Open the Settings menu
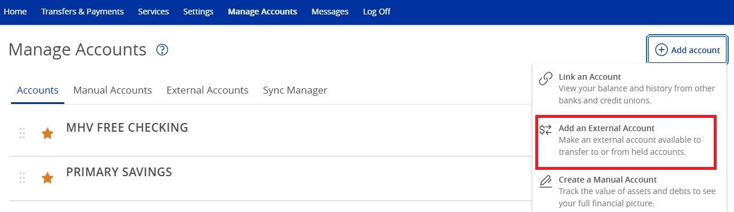The image size is (734, 212). [x=198, y=12]
